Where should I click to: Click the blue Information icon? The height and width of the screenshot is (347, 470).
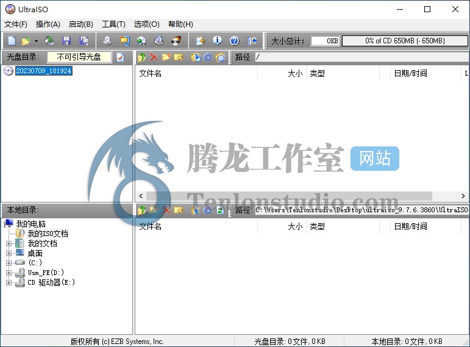[217, 40]
